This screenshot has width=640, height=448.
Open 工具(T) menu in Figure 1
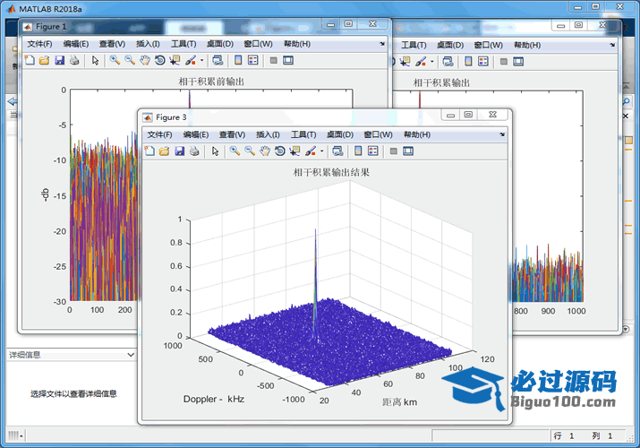[x=183, y=44]
